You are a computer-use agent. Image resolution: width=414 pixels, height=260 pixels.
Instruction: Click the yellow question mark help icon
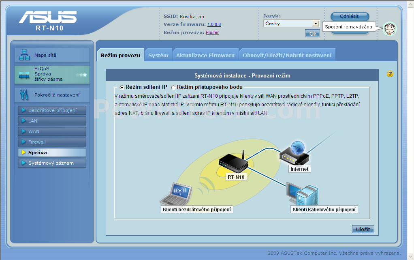(x=390, y=74)
